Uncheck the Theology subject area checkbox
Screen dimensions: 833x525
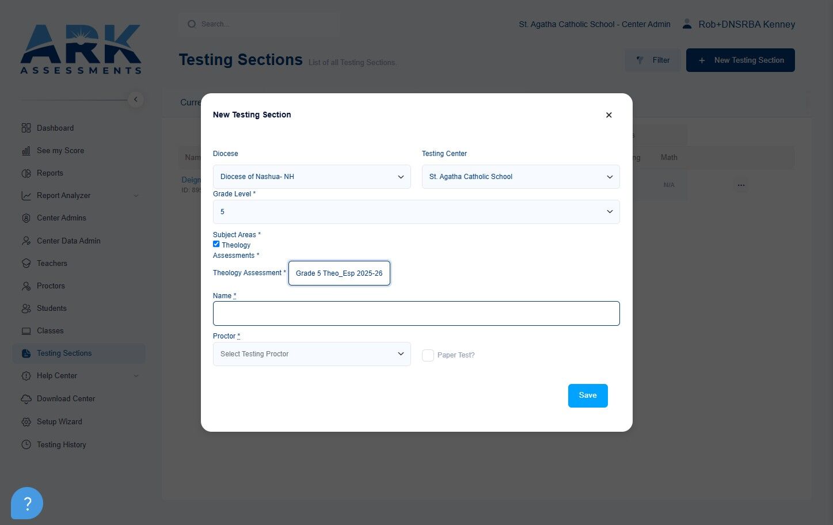click(216, 244)
